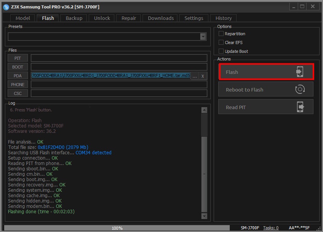This screenshot has height=232, width=323.
Task: Click the BOOT file button
Action: (x=18, y=67)
